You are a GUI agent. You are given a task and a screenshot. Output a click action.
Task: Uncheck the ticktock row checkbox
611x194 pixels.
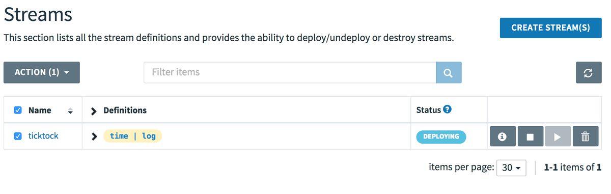[x=18, y=136]
